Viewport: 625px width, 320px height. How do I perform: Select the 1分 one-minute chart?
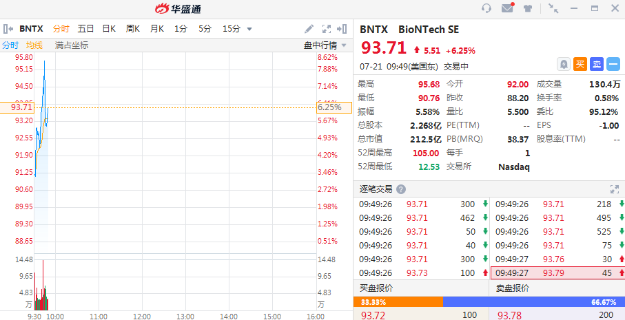[181, 29]
